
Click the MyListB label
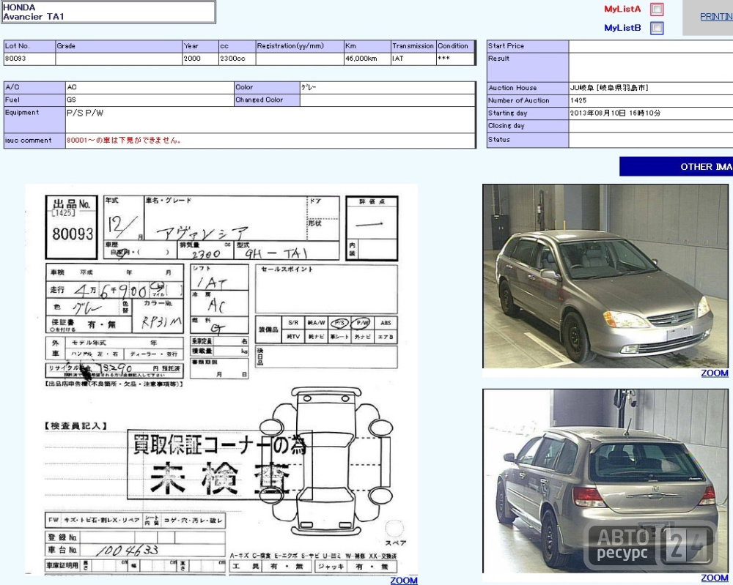[622, 28]
